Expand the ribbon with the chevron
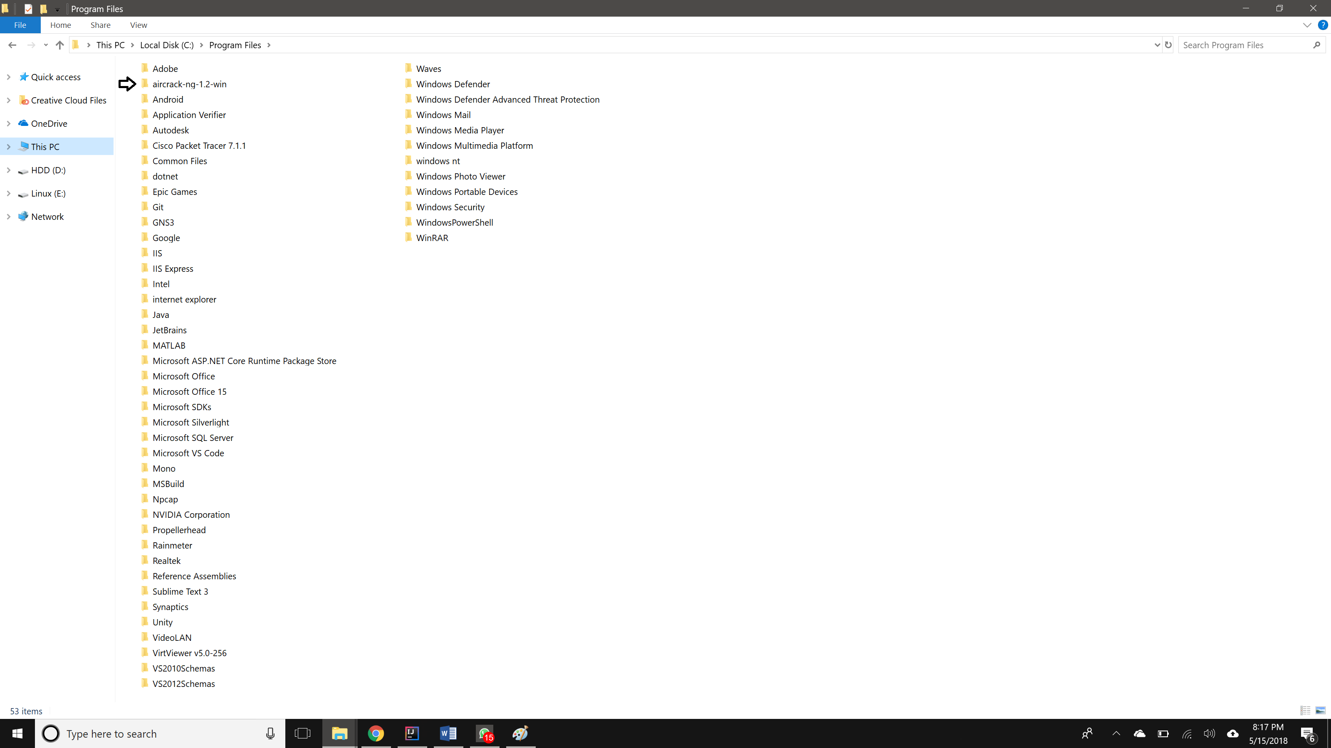 tap(1307, 25)
